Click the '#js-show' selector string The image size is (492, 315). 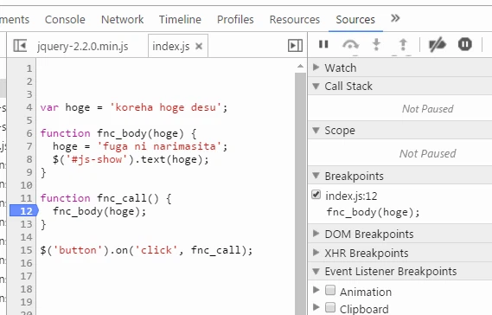tap(97, 159)
